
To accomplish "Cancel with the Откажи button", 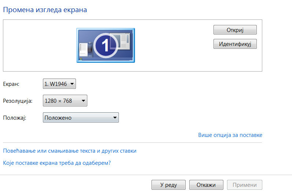I will tap(206, 185).
